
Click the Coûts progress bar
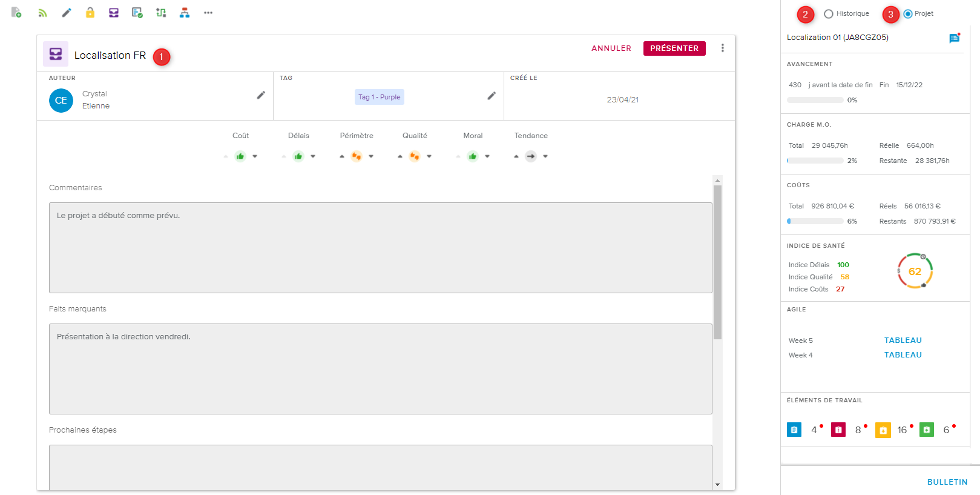[815, 221]
